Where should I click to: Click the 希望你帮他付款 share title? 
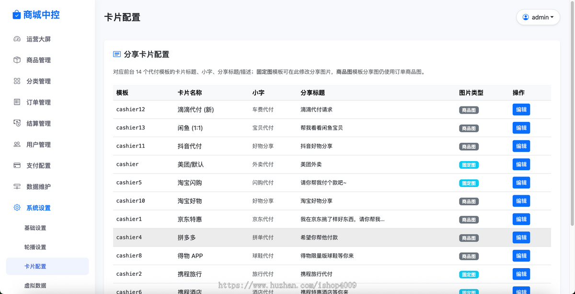click(319, 237)
